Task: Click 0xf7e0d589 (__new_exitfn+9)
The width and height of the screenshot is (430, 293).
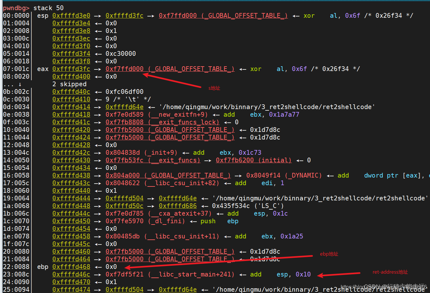Action: 157,114
